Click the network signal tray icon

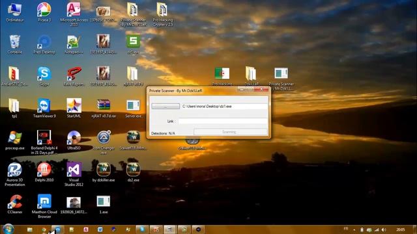click(x=377, y=229)
